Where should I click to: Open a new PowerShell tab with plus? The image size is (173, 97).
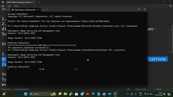click(x=44, y=10)
